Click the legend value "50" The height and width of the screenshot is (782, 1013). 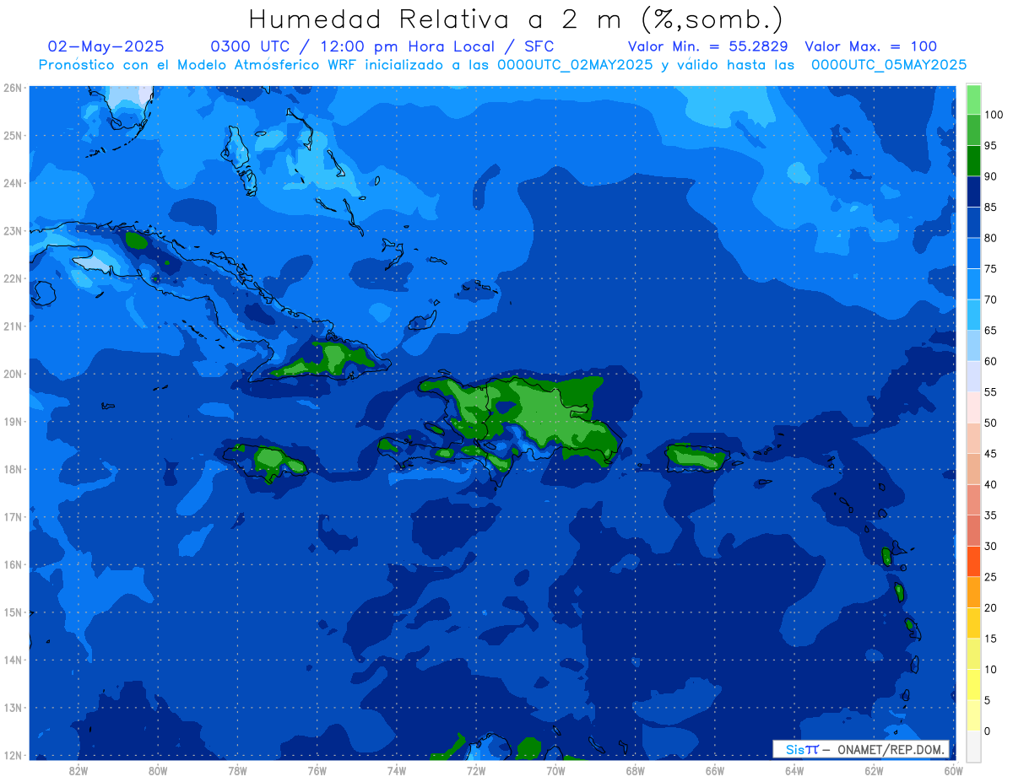(990, 423)
